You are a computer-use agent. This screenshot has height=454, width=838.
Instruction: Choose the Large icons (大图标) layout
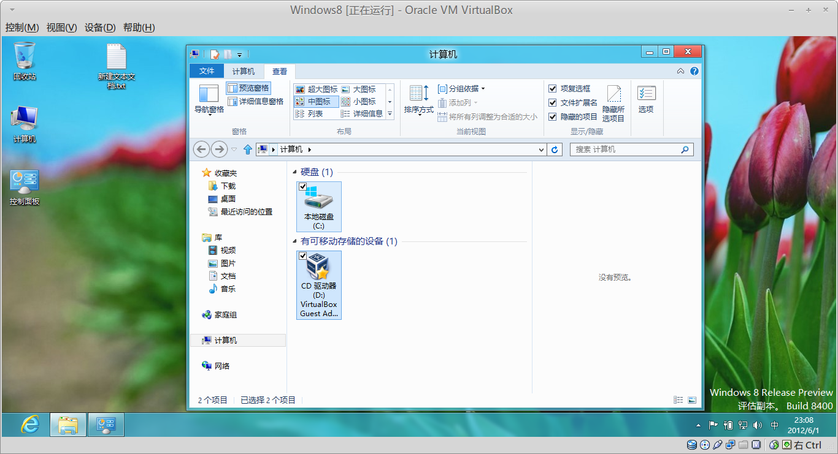coord(359,89)
